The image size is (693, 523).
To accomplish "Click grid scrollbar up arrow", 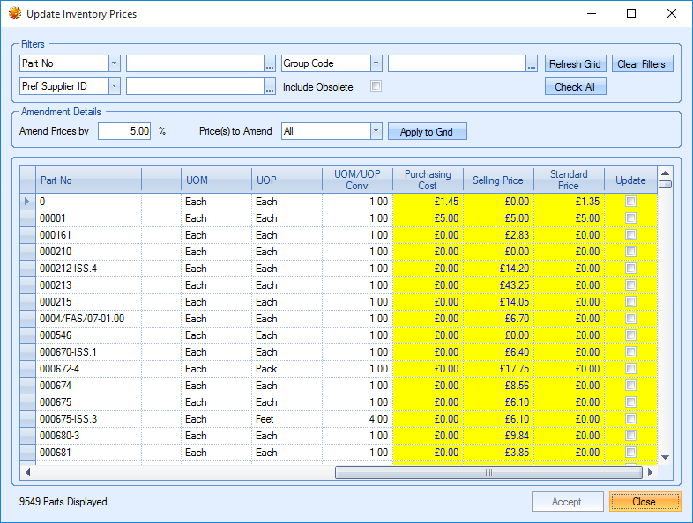I will (x=666, y=173).
